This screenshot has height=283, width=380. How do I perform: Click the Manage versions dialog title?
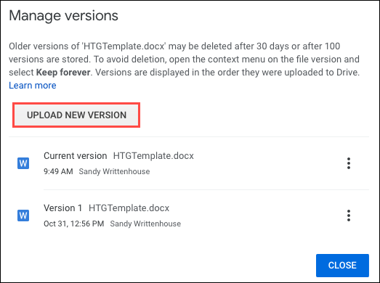63,16
